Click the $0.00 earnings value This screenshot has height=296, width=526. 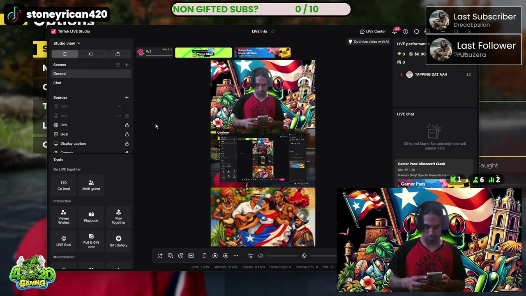point(417,54)
